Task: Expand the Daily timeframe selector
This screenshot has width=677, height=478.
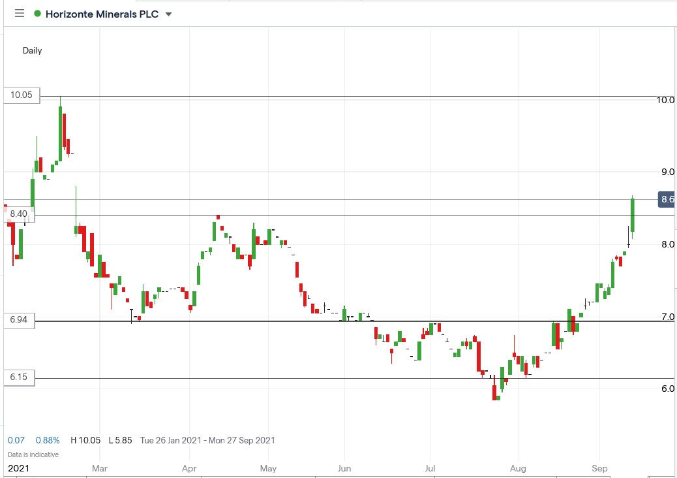Action: coord(31,50)
